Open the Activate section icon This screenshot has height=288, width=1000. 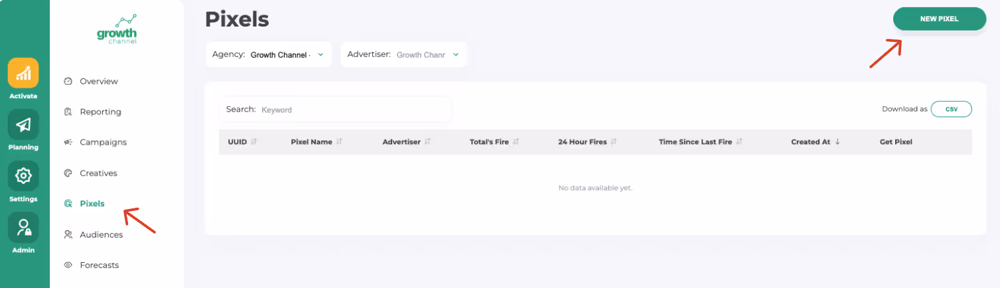(x=23, y=73)
